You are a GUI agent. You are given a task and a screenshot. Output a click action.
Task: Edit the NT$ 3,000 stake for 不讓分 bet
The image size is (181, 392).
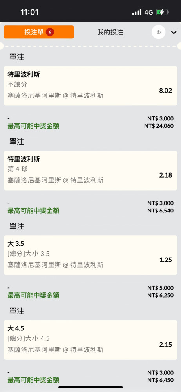[160, 118]
